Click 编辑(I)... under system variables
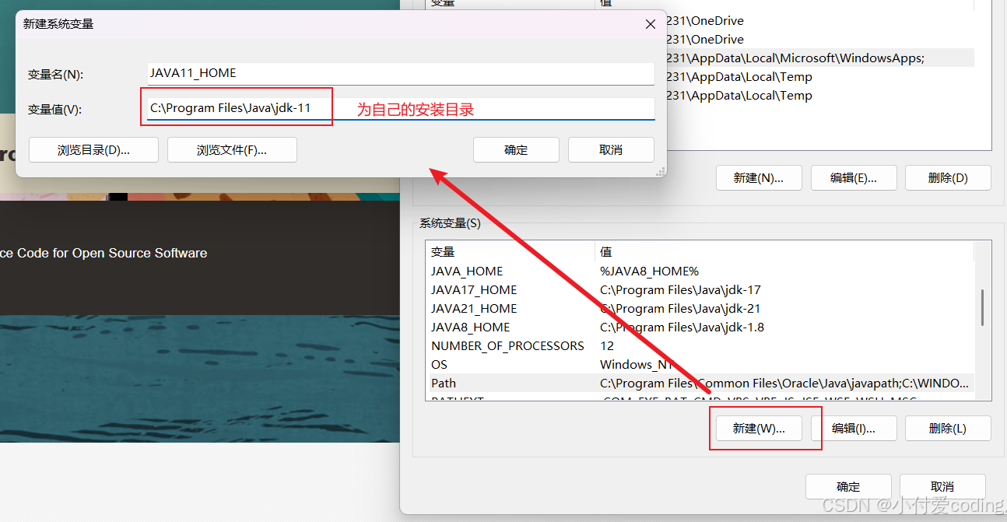The image size is (1007, 522). pyautogui.click(x=854, y=428)
